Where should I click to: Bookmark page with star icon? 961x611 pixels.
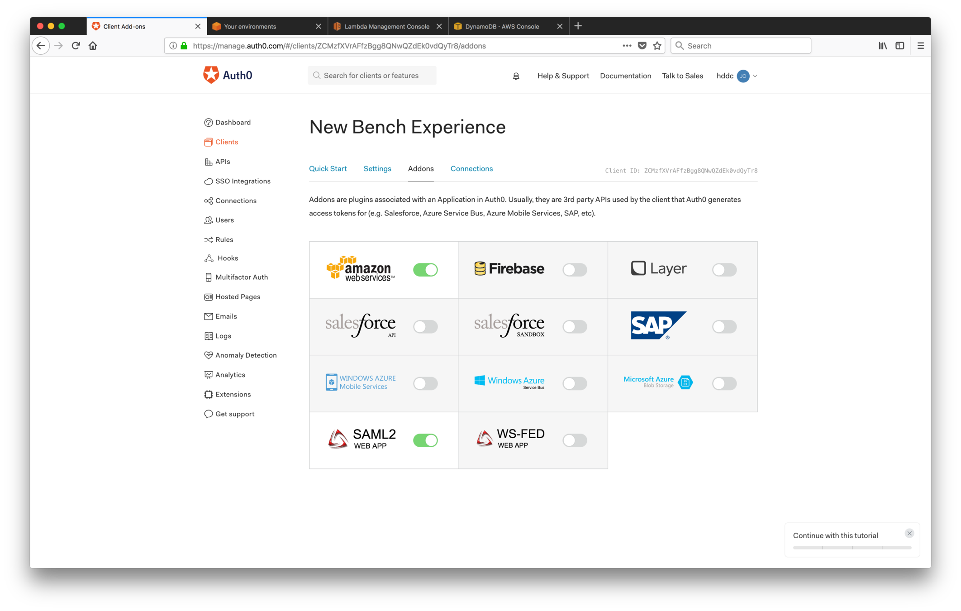point(657,46)
